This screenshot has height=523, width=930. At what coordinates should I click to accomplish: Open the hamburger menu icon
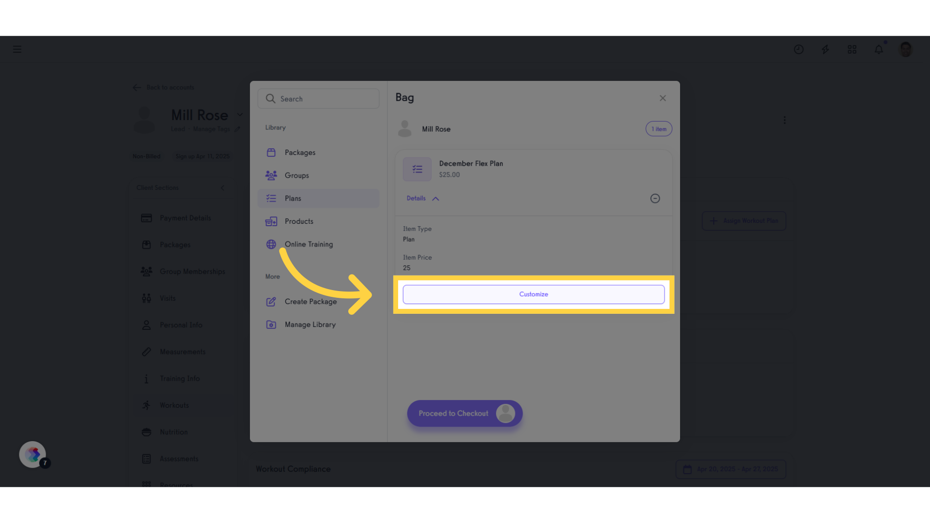tap(17, 49)
